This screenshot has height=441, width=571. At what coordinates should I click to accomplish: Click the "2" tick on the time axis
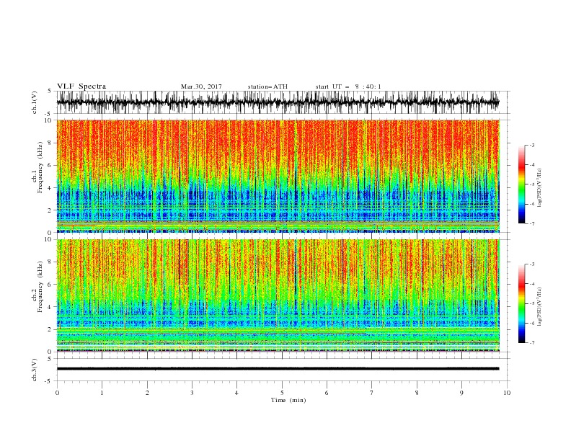[147, 393]
